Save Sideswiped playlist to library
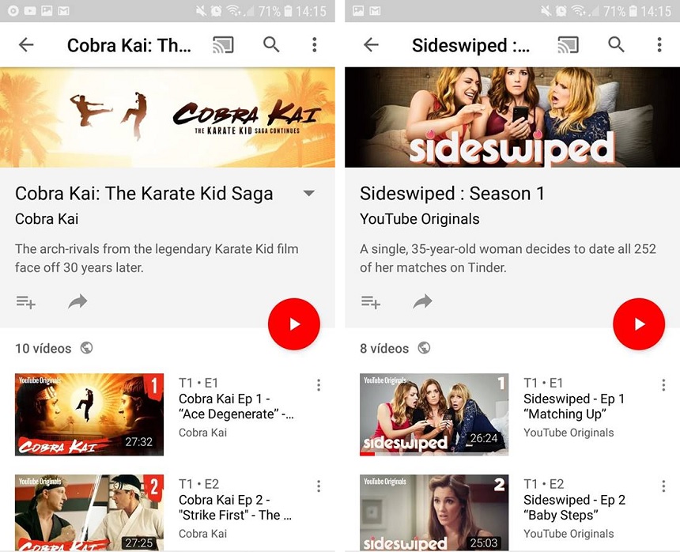 (370, 302)
